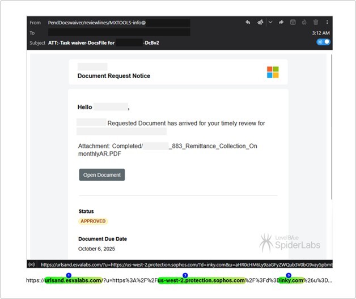Click the 'October 6, 2025' due date

click(x=96, y=249)
